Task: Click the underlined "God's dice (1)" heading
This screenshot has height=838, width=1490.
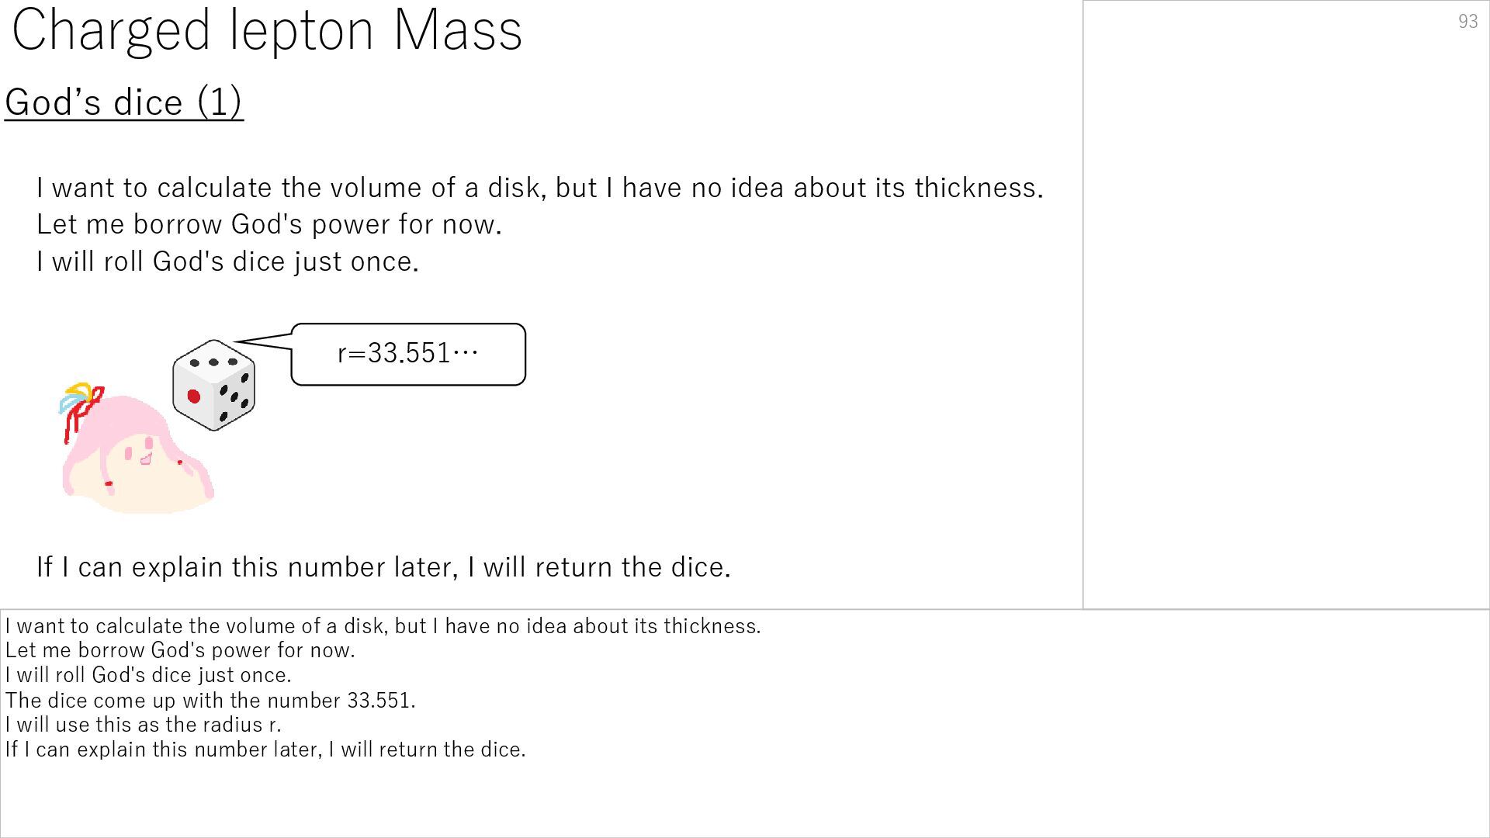Action: pos(124,102)
